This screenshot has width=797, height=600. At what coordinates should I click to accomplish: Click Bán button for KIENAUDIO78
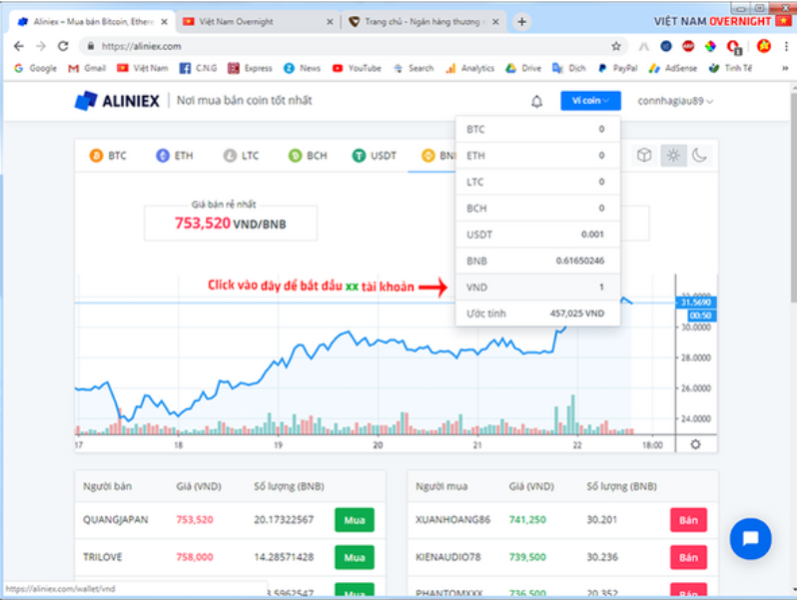coord(688,557)
